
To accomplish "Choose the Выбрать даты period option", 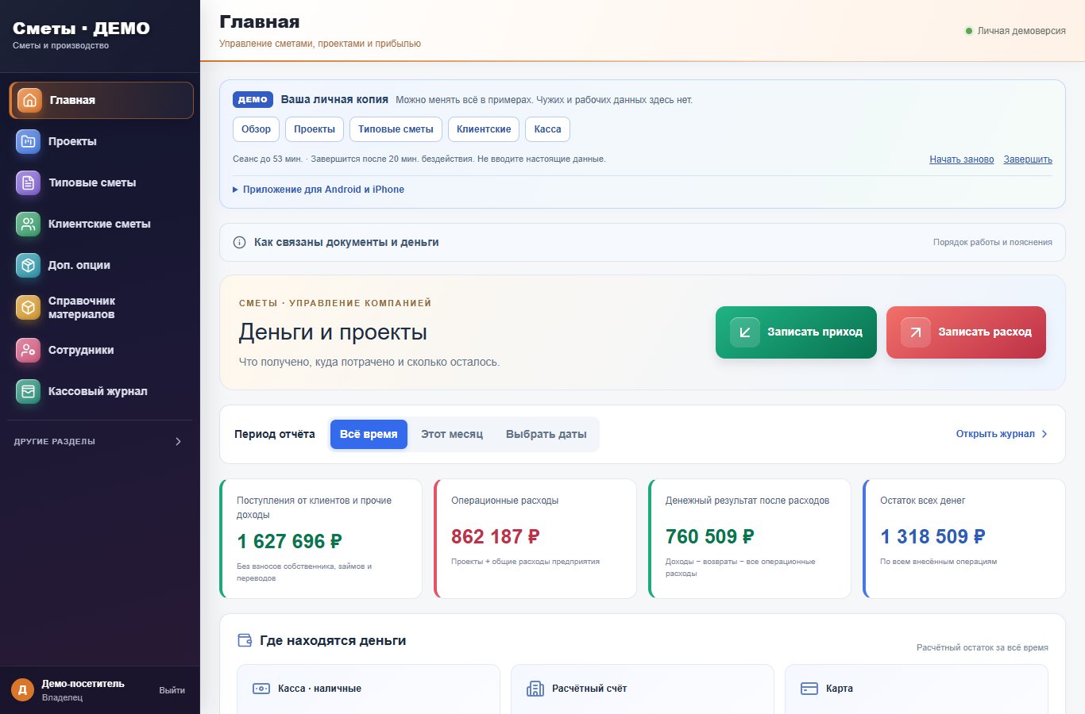I will [x=546, y=434].
